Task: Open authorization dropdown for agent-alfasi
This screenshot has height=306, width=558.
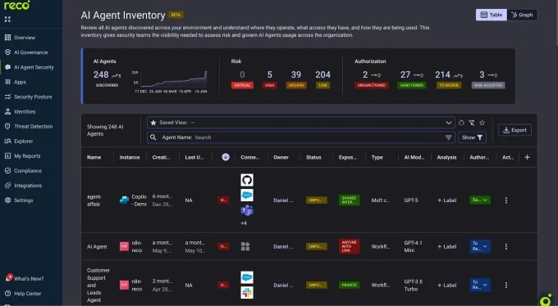Action: pos(480,200)
